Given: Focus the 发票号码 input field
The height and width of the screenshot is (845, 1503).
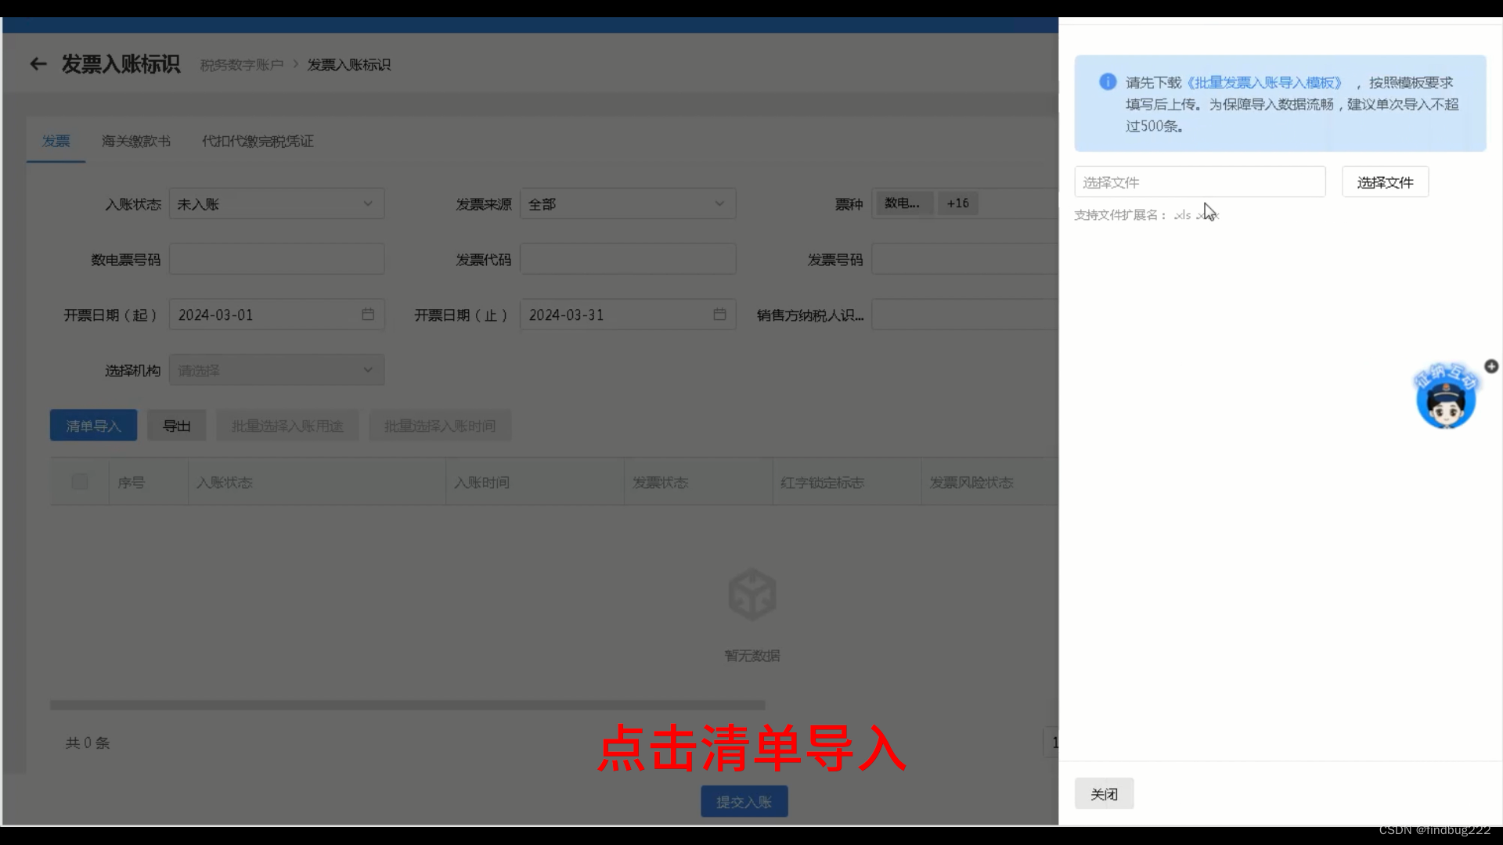Looking at the screenshot, I should [x=965, y=259].
